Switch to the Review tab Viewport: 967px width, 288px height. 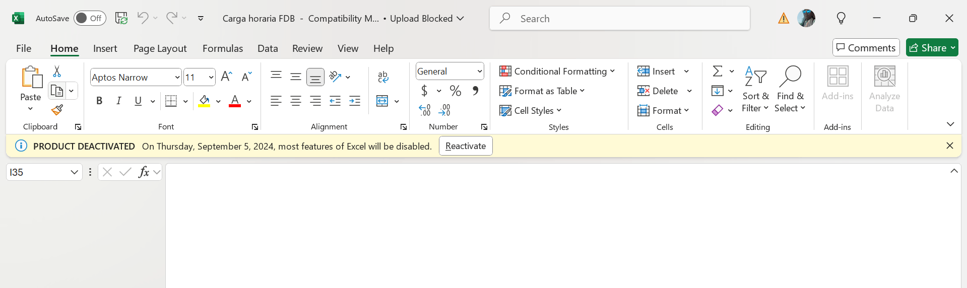point(307,48)
